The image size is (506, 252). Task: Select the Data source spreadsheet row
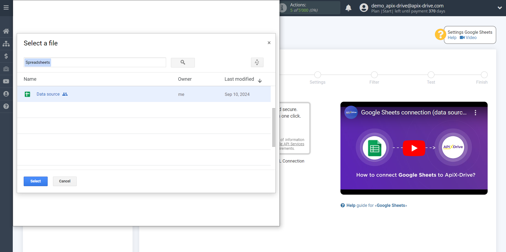click(144, 94)
